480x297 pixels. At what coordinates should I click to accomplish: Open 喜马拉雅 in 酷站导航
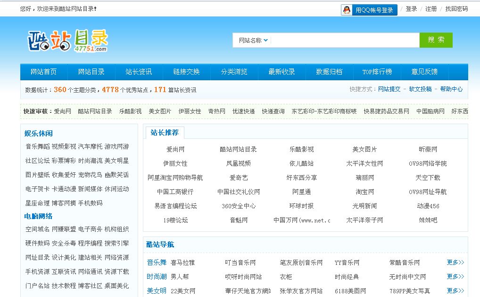(183, 263)
